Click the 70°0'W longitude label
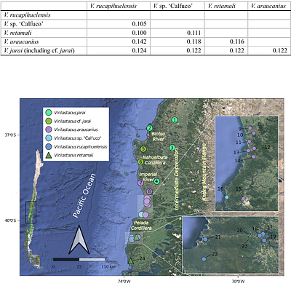291x286 pixels. click(x=238, y=282)
